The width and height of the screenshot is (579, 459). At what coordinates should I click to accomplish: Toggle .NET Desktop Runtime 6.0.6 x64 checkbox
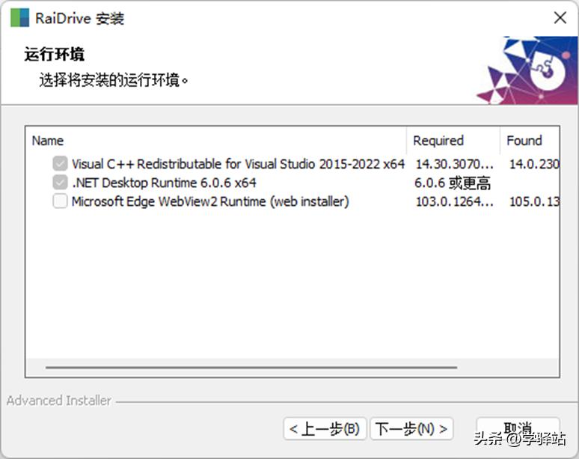[60, 182]
